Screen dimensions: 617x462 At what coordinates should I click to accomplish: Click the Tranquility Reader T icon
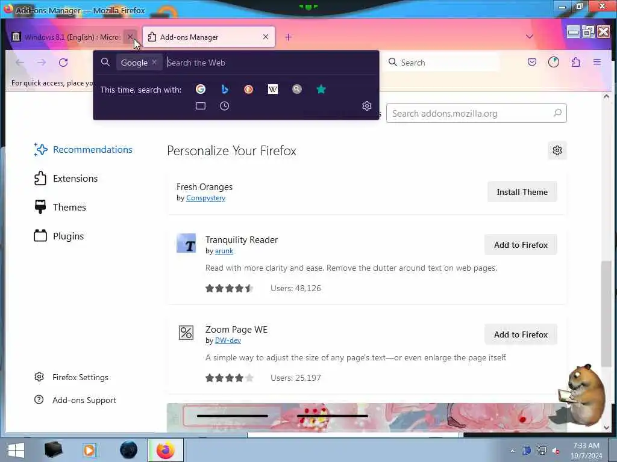186,243
